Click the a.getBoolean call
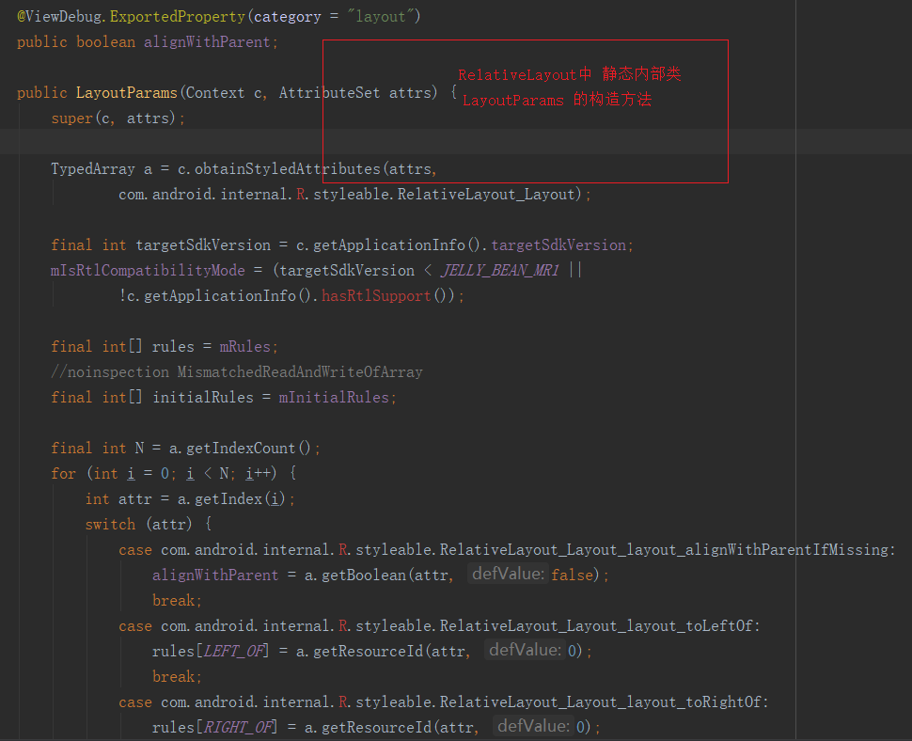This screenshot has width=912, height=741. coord(354,575)
